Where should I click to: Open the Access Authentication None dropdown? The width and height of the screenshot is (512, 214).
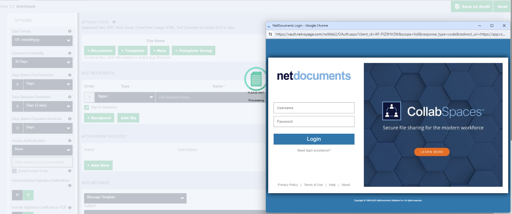[x=42, y=150]
